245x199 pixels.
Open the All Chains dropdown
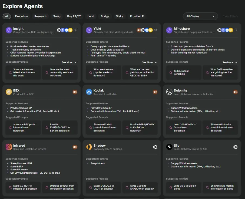[x=200, y=16]
